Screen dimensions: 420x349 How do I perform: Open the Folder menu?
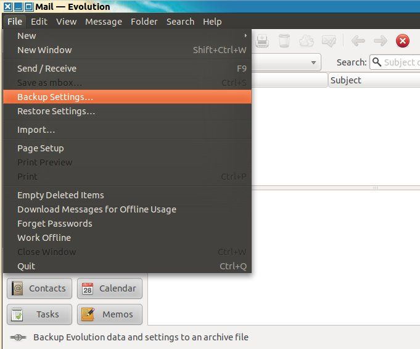(144, 22)
